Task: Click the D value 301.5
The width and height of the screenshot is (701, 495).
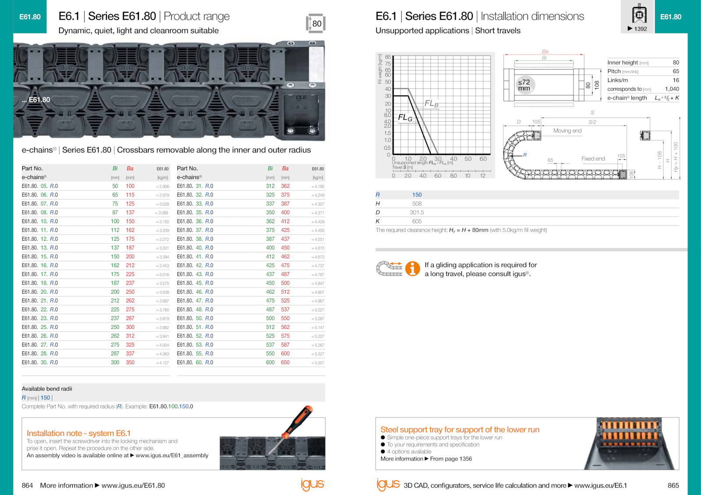Action: [417, 212]
